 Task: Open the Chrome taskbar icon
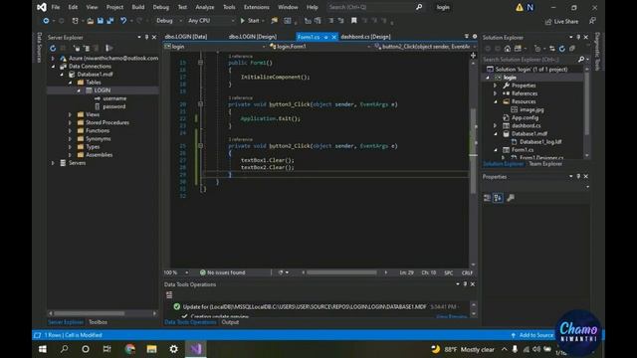click(x=130, y=349)
